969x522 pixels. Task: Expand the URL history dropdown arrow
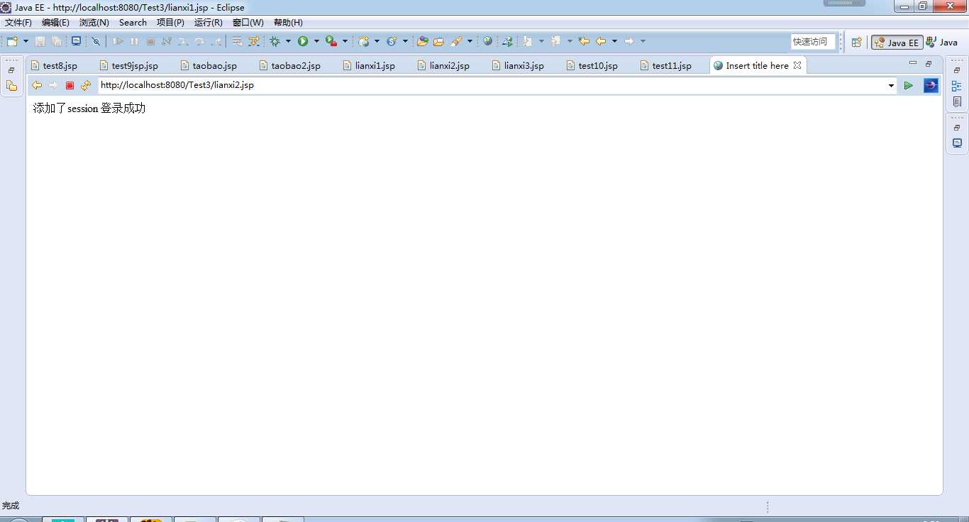pos(892,86)
